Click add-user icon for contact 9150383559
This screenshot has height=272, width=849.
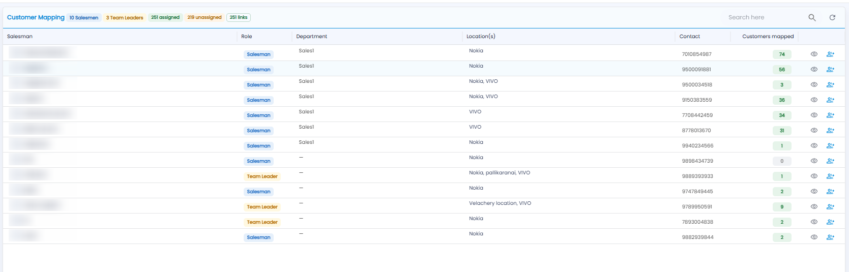830,100
